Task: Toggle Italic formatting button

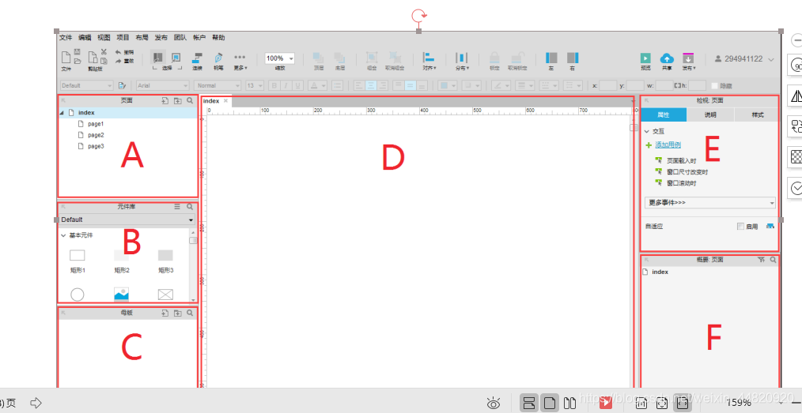Action: tap(286, 86)
